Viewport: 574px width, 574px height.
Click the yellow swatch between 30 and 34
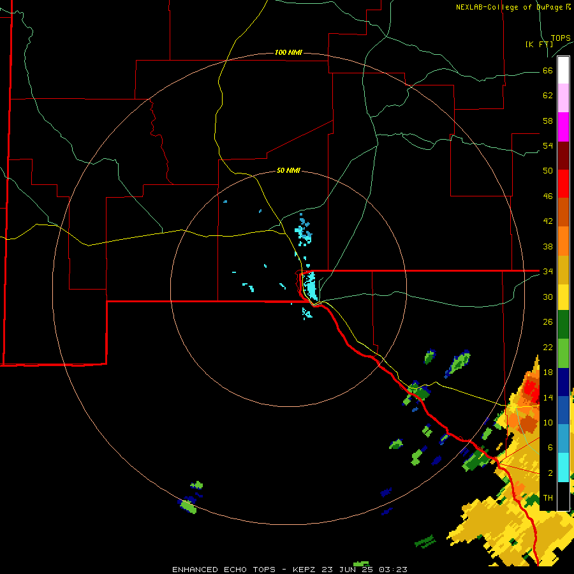(563, 297)
